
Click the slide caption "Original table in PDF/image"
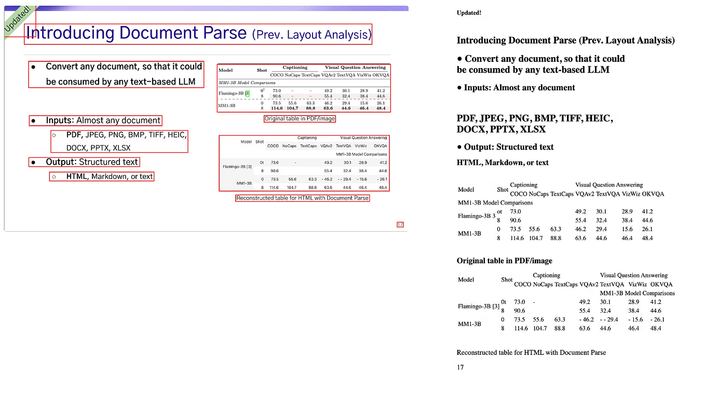tap(300, 119)
